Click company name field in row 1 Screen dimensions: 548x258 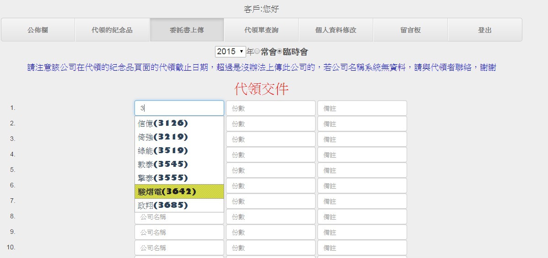click(179, 108)
